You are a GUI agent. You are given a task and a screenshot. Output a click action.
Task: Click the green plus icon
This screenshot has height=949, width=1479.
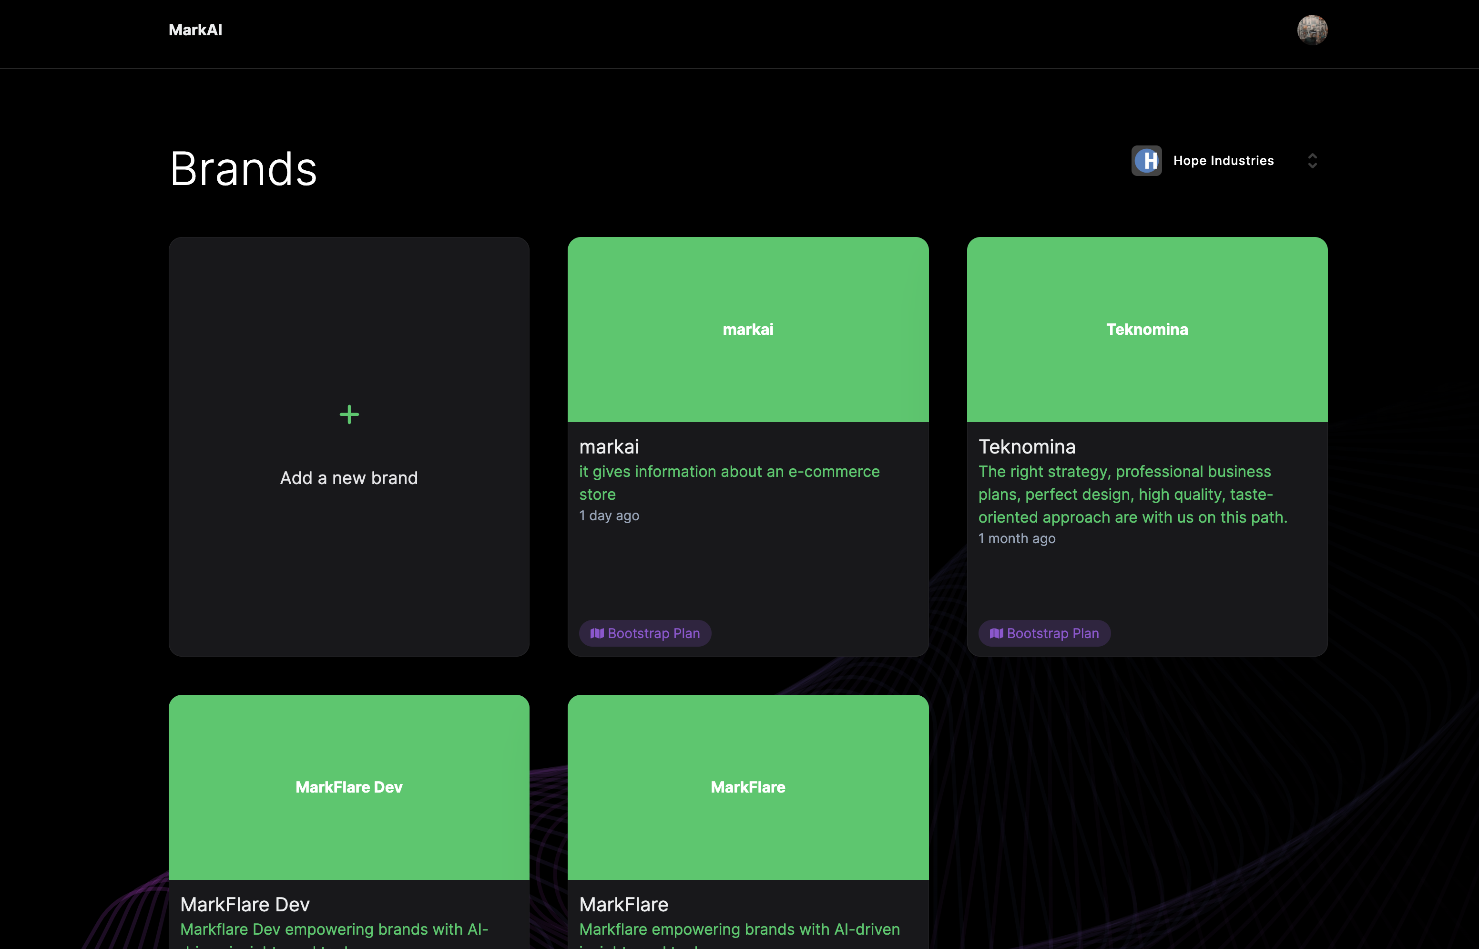point(349,414)
